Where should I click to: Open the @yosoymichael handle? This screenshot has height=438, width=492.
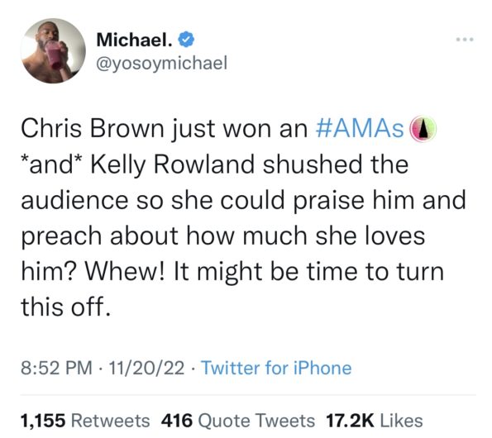click(161, 64)
